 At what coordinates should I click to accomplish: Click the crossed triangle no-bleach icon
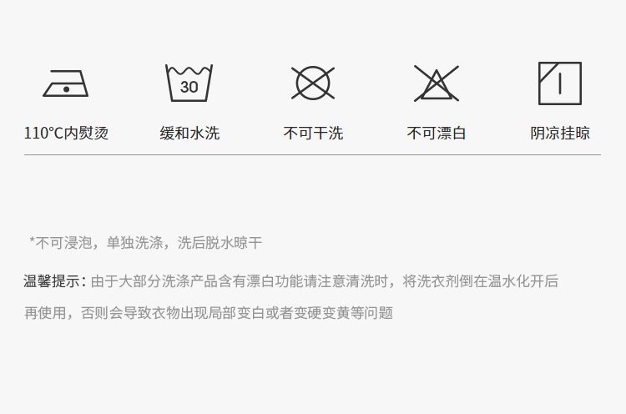coord(437,83)
